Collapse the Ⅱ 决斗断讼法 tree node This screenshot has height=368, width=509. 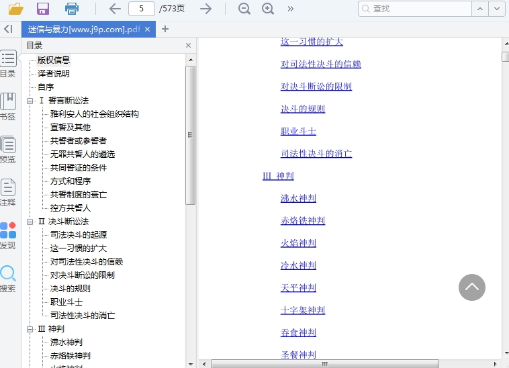30,222
